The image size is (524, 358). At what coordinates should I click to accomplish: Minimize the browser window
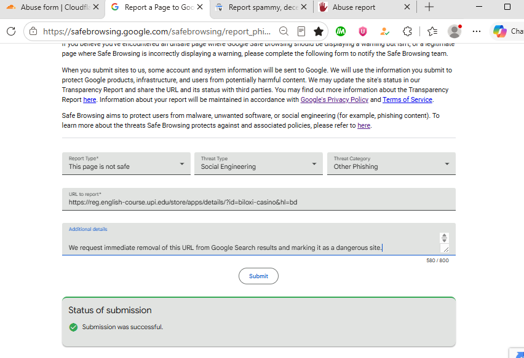point(479,7)
